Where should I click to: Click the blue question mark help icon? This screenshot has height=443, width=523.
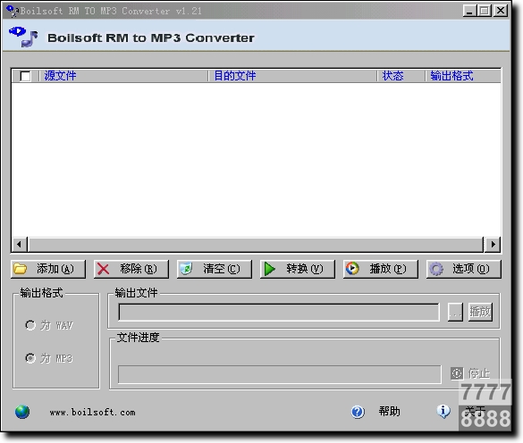pos(358,412)
